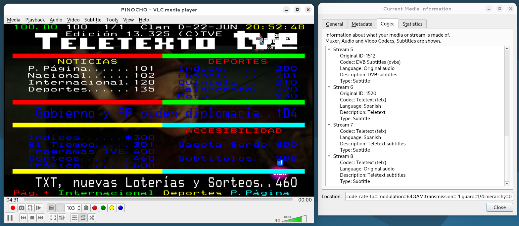Toggle random shuffle playback
The height and width of the screenshot is (226, 519).
point(92,217)
